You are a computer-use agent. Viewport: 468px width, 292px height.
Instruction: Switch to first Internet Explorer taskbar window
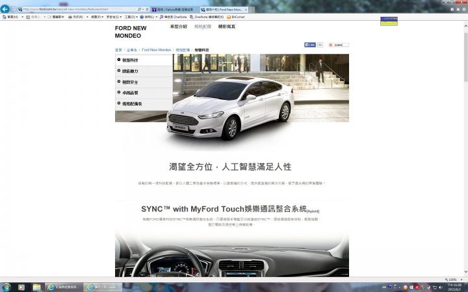tap(64, 287)
